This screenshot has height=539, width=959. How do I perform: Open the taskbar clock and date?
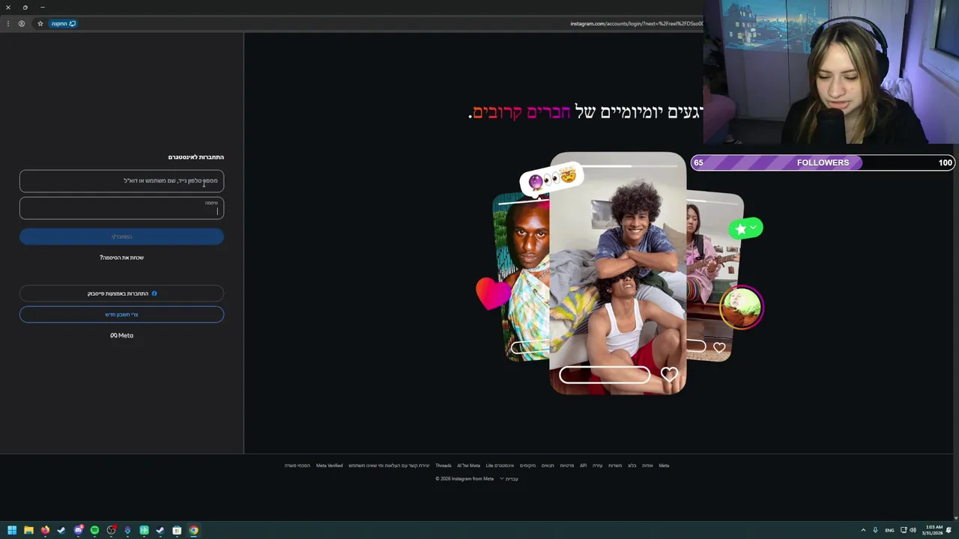click(x=934, y=530)
